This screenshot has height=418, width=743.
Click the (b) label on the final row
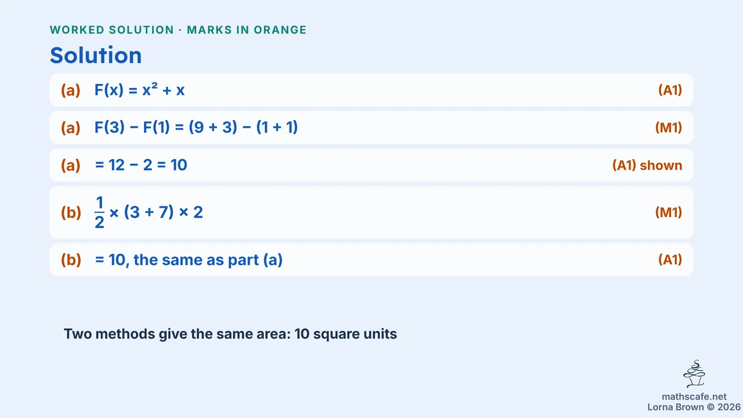71,260
